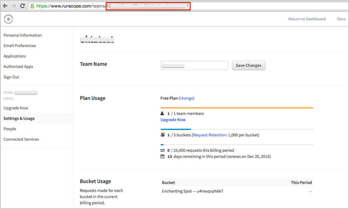Reload the page with the refresh icon
349x209 pixels.
[x=22, y=6]
